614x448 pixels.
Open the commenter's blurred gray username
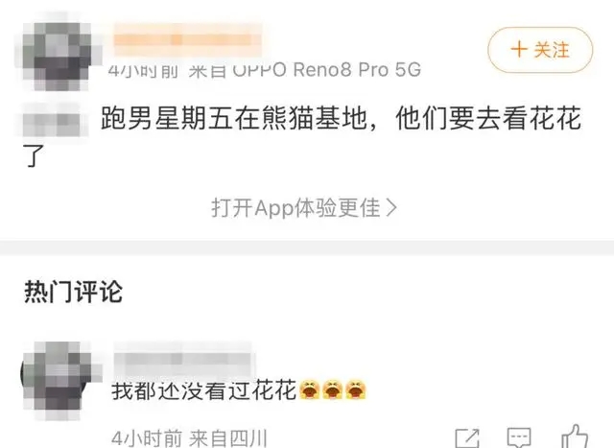183,359
